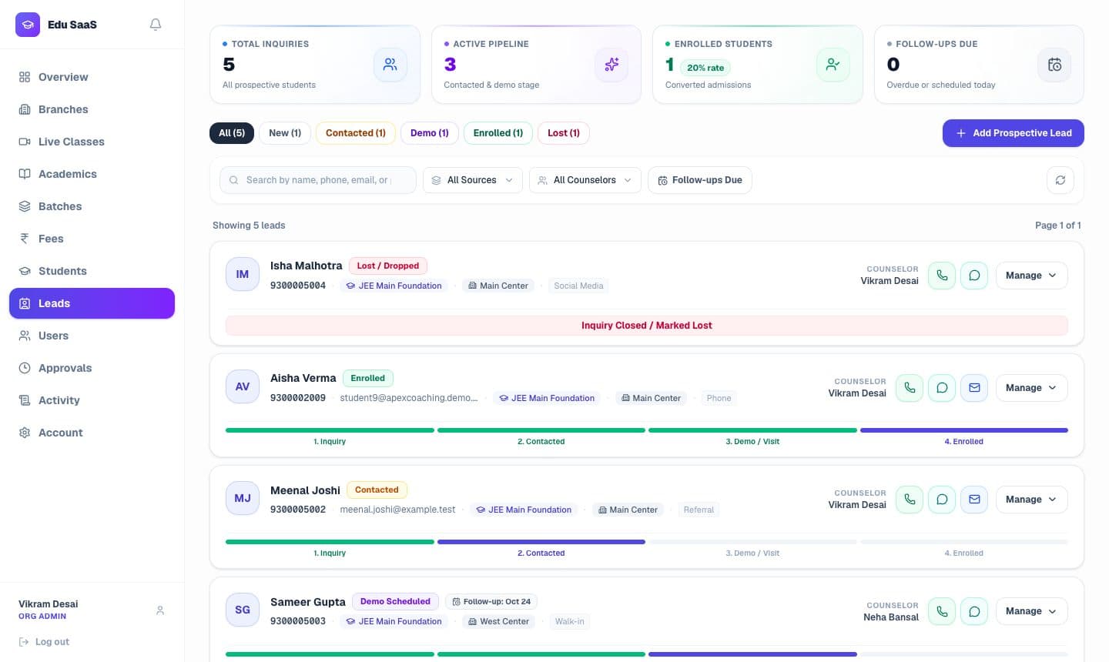Screen dimensions: 1109x662
Task: Click the 3. Demo / Visit stage for Meenal Joshi
Action: (x=752, y=547)
